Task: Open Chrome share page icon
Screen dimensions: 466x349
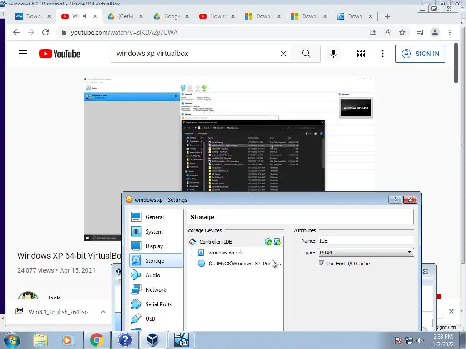Action: [x=388, y=32]
